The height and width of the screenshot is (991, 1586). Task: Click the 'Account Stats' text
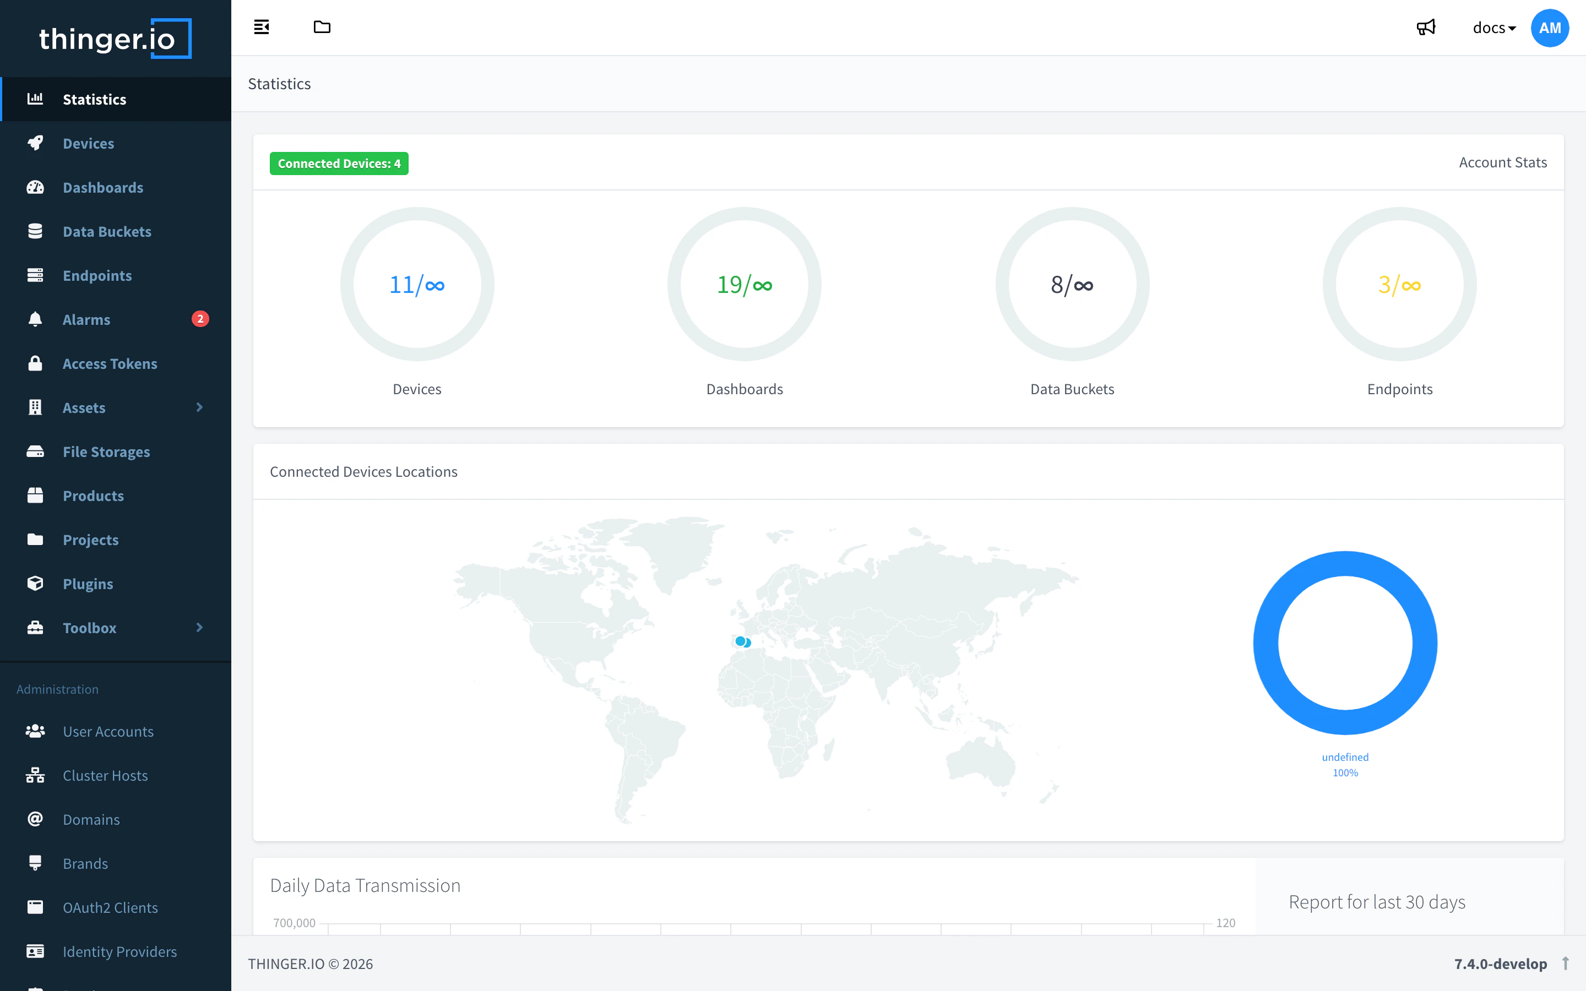(1503, 162)
